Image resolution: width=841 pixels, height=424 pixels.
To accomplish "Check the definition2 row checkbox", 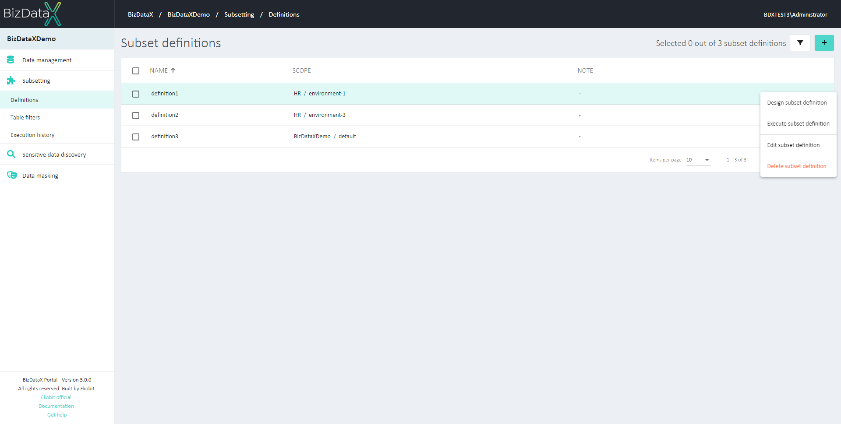I will 136,116.
